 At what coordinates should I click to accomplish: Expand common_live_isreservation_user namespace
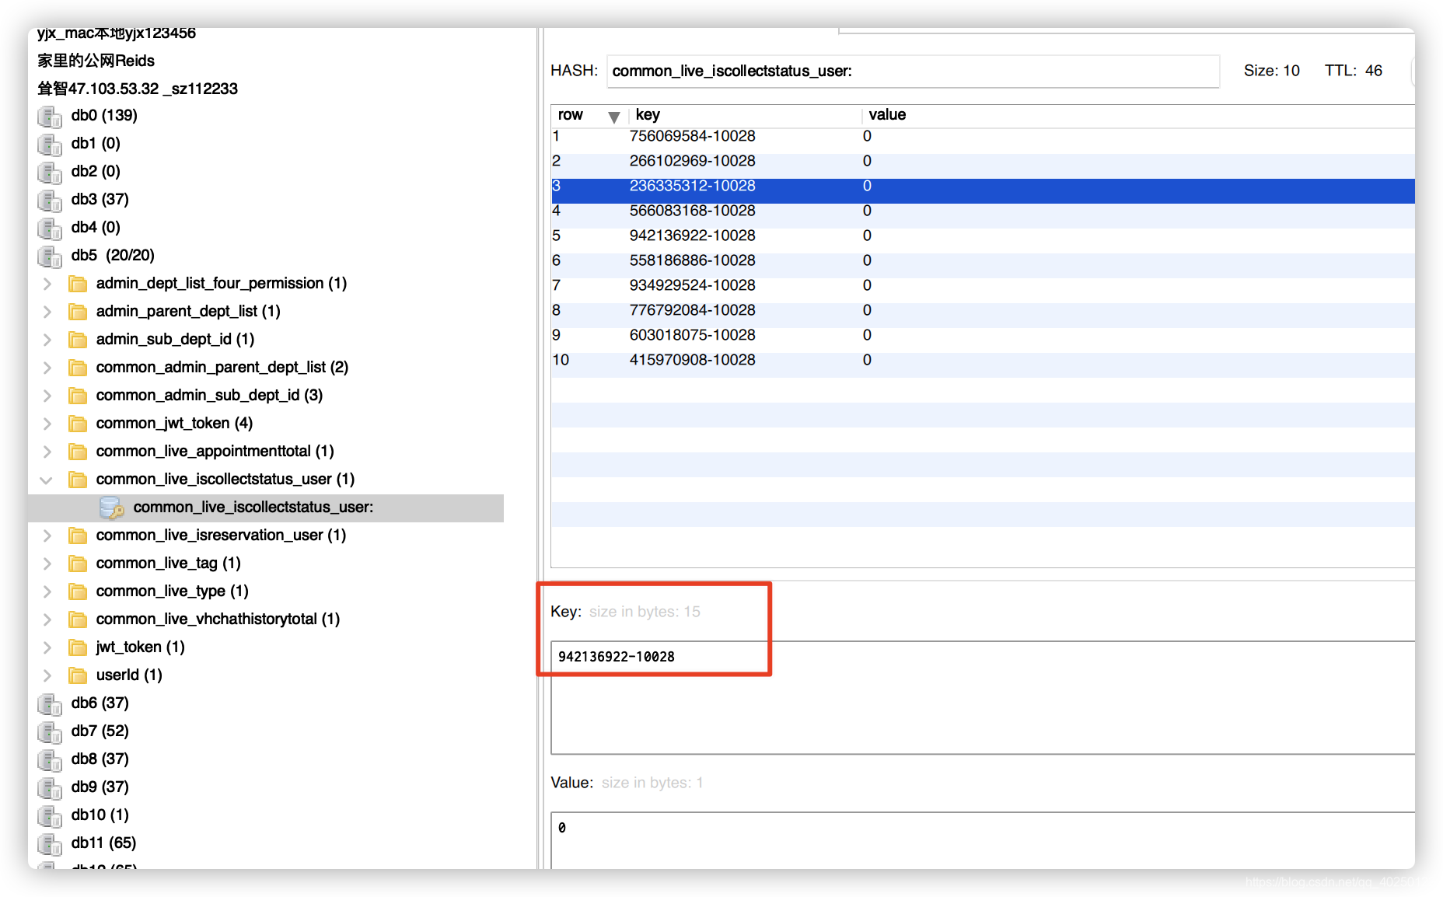pyautogui.click(x=47, y=536)
